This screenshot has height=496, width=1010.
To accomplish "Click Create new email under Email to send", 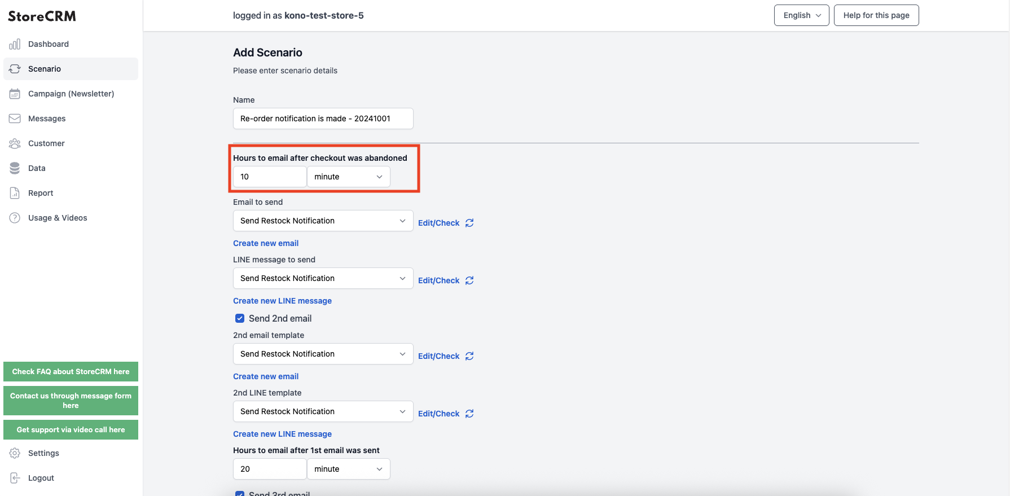I will pos(266,243).
